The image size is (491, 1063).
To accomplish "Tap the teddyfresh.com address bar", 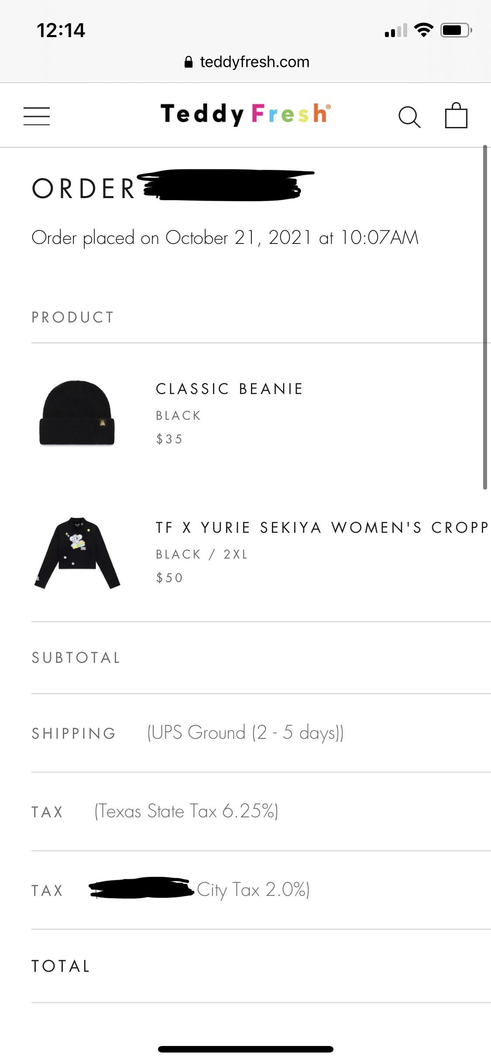I will tap(254, 62).
